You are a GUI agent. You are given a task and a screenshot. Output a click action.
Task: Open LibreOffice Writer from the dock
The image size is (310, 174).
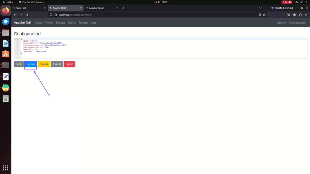(x=5, y=43)
